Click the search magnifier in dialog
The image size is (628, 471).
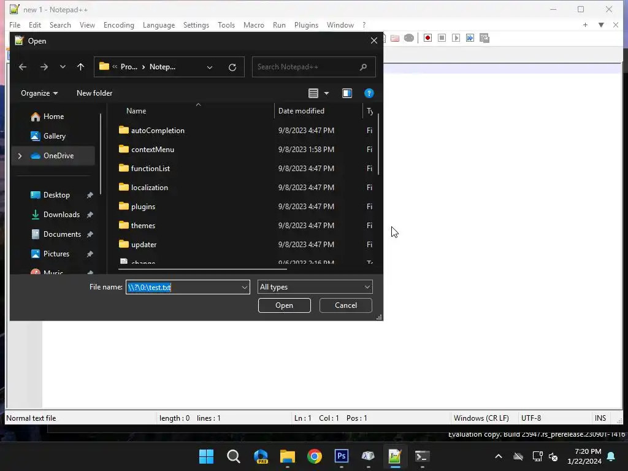click(x=363, y=67)
